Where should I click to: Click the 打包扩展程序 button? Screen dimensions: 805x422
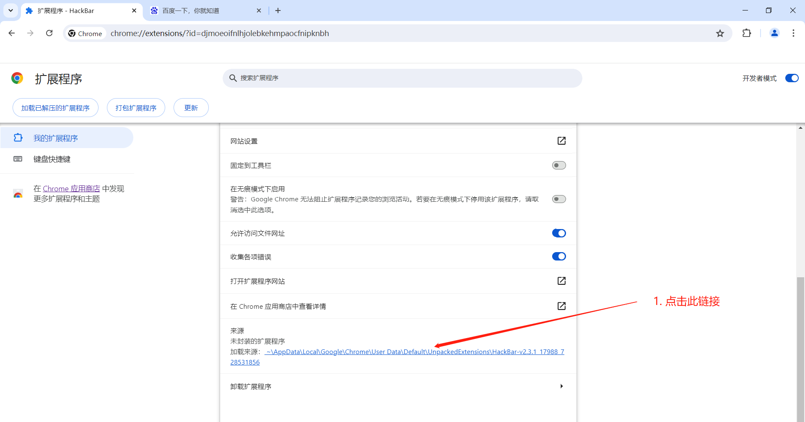(136, 108)
